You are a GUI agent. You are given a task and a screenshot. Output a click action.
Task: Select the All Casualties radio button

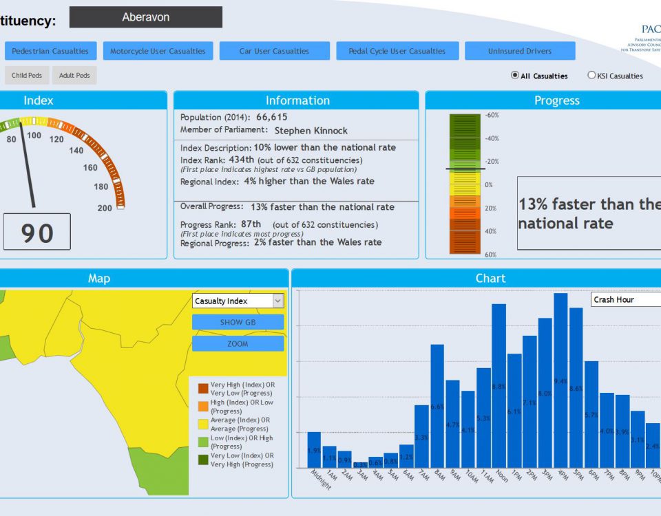tap(515, 75)
